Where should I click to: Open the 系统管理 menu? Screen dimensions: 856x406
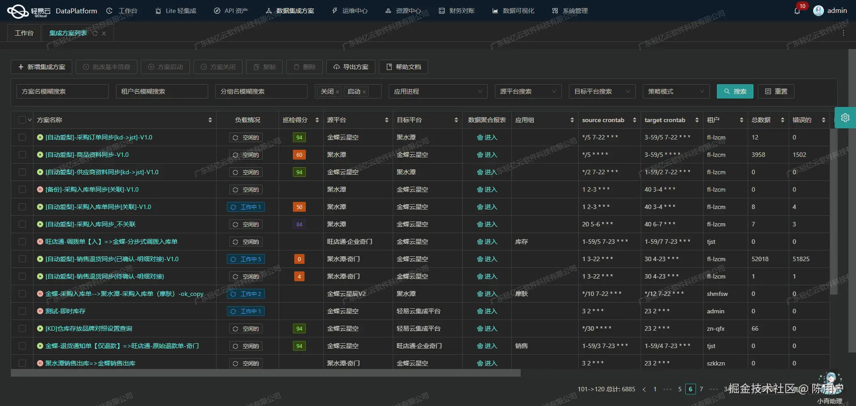570,11
